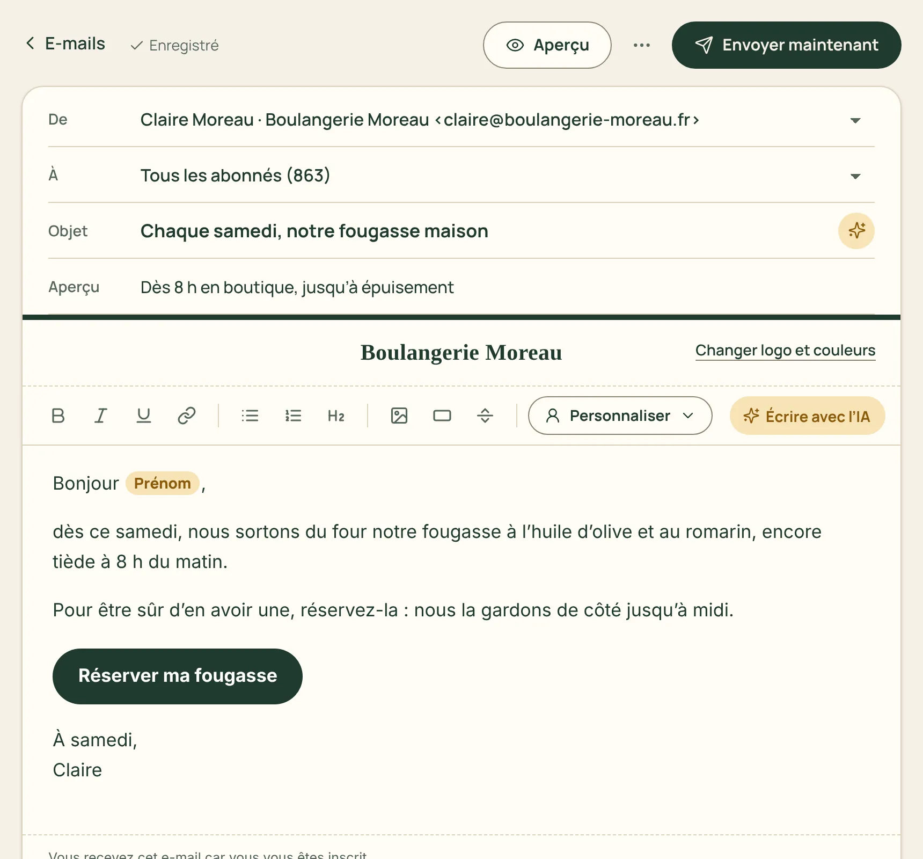Toggle italic formatting
This screenshot has height=859, width=923.
click(101, 416)
